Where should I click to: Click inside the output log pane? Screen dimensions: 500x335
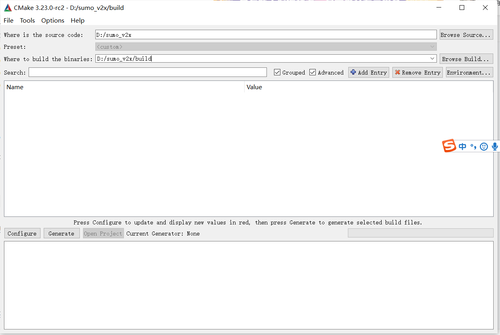pos(249,285)
